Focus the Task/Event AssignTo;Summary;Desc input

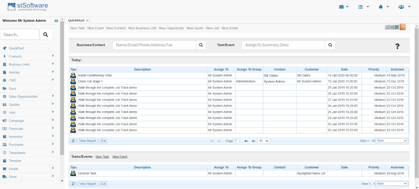pos(283,45)
